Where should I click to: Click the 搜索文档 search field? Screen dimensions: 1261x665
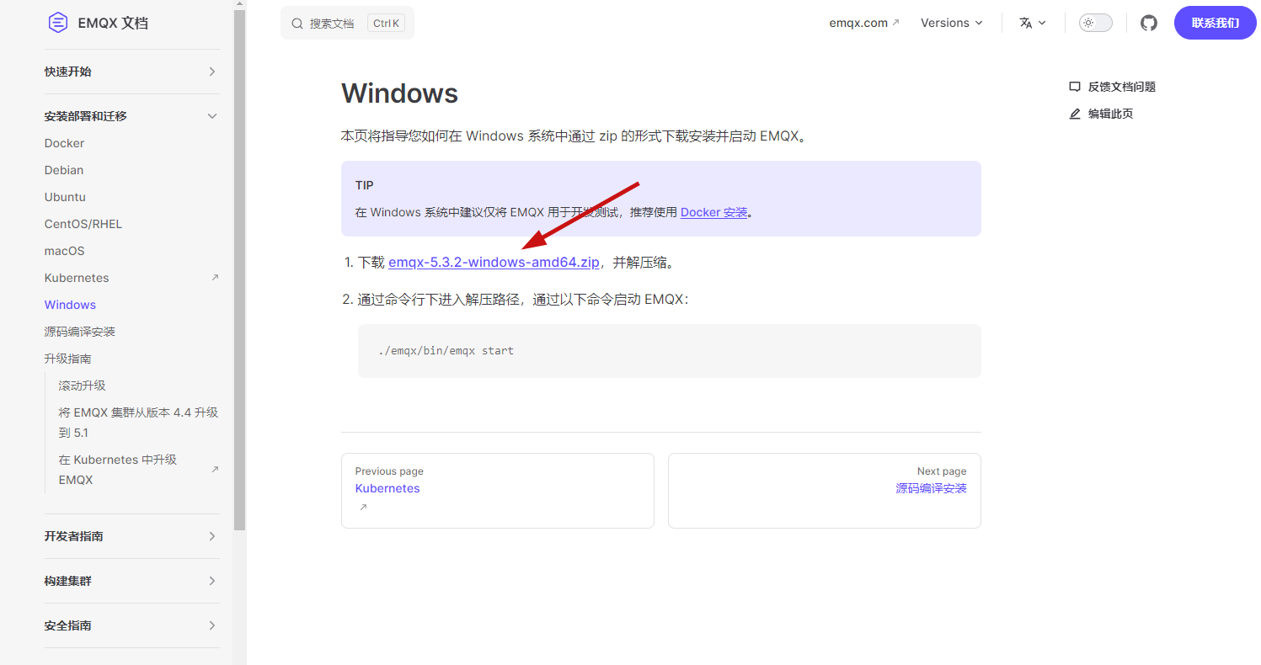(347, 24)
